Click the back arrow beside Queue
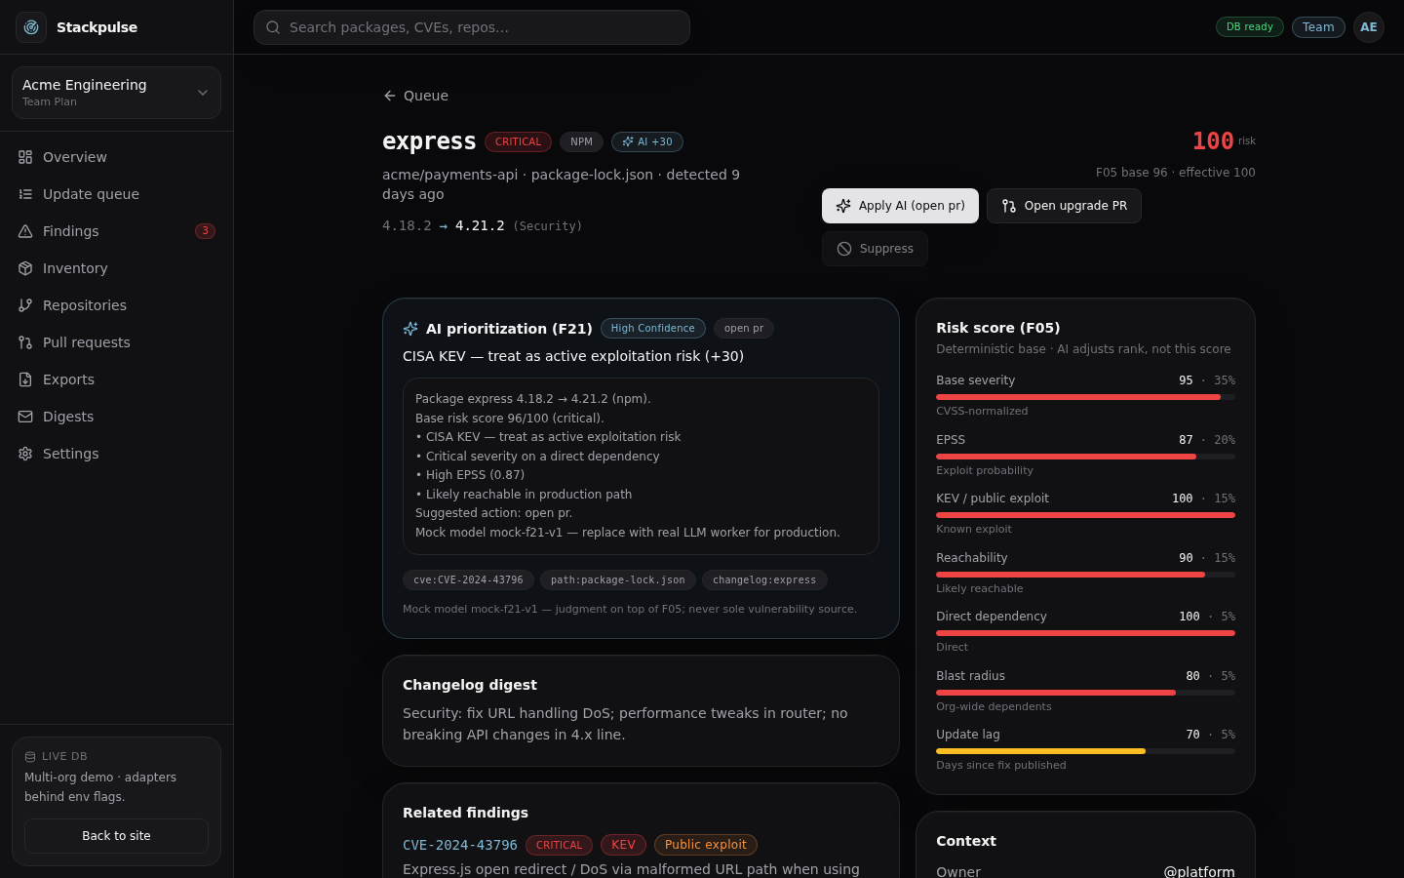Image resolution: width=1404 pixels, height=878 pixels. click(390, 96)
